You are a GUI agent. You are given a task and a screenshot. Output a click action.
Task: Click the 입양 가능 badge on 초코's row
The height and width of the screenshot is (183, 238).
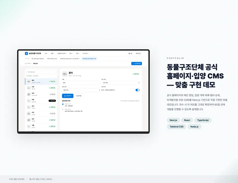point(52,120)
